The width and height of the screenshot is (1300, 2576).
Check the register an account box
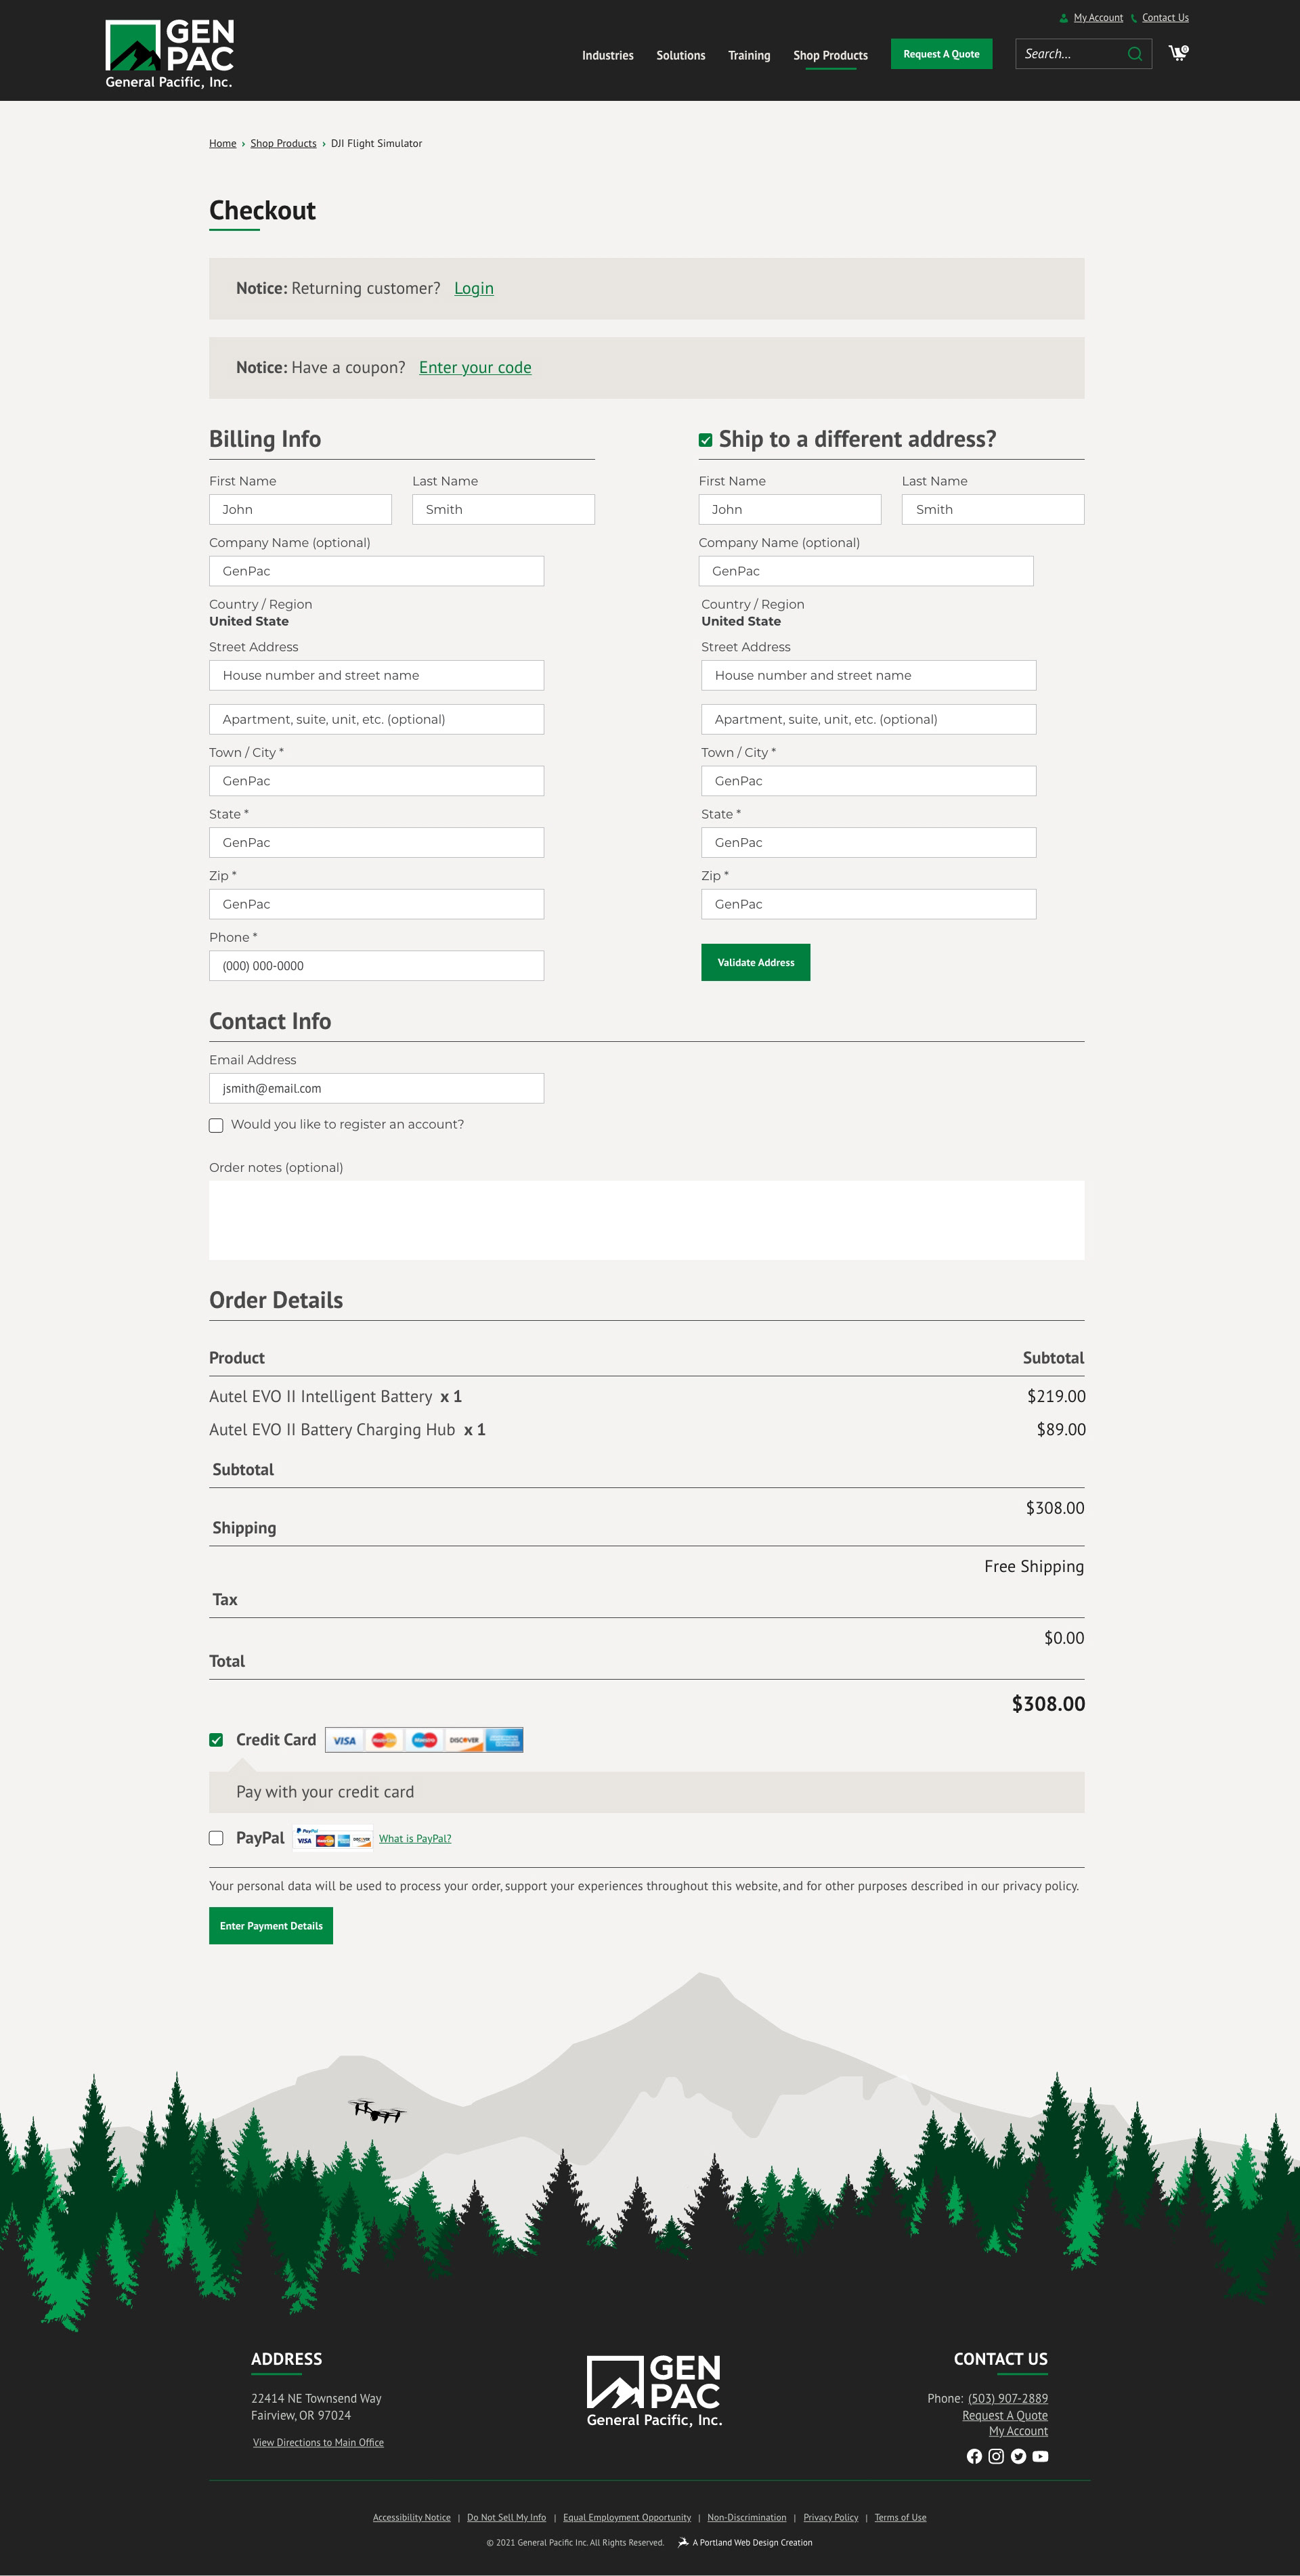coord(216,1125)
